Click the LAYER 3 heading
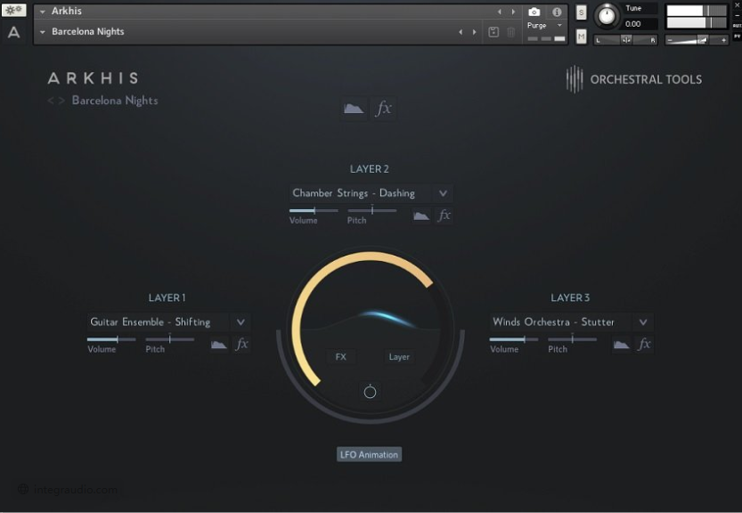742x513 pixels. (x=570, y=297)
